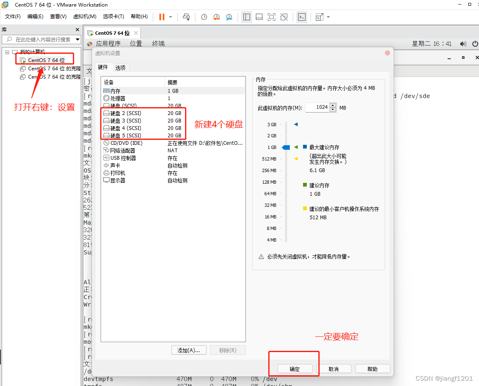Enter full screen mode from the toolbar
The height and width of the screenshot is (386, 479).
click(271, 17)
